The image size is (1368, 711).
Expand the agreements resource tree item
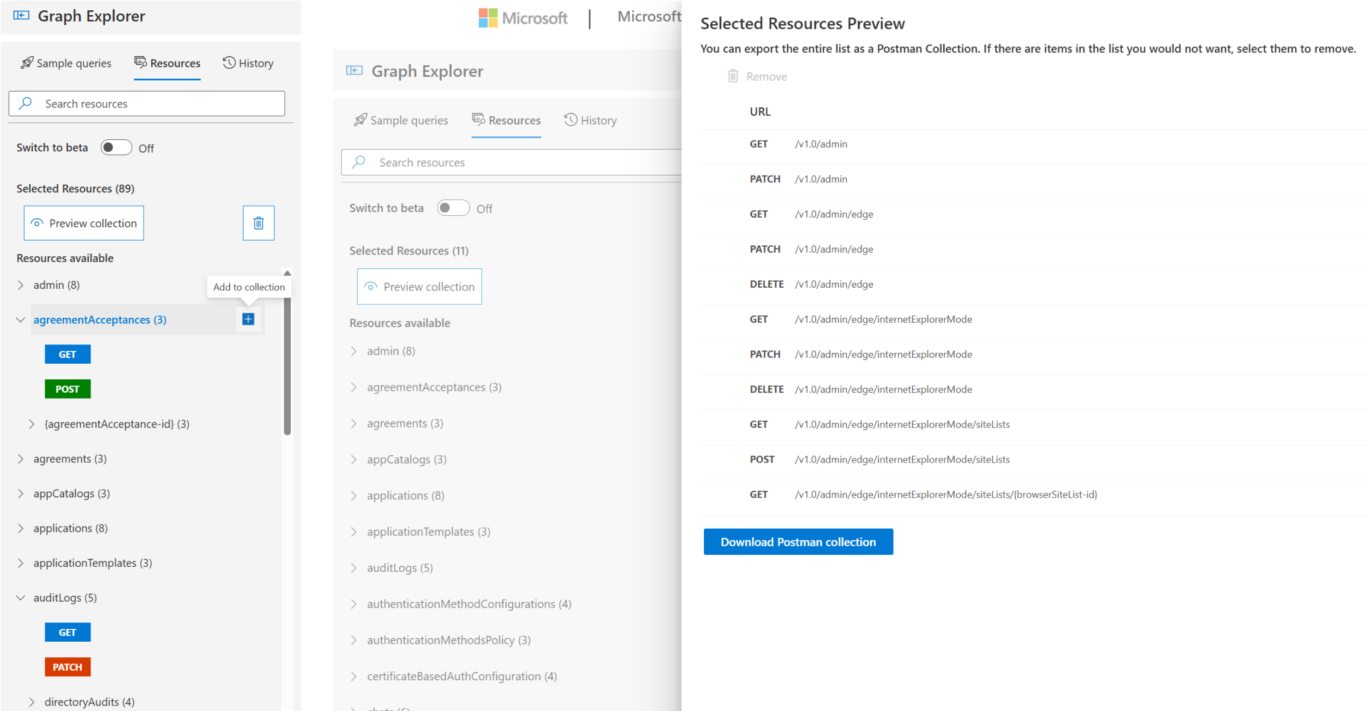pyautogui.click(x=20, y=458)
